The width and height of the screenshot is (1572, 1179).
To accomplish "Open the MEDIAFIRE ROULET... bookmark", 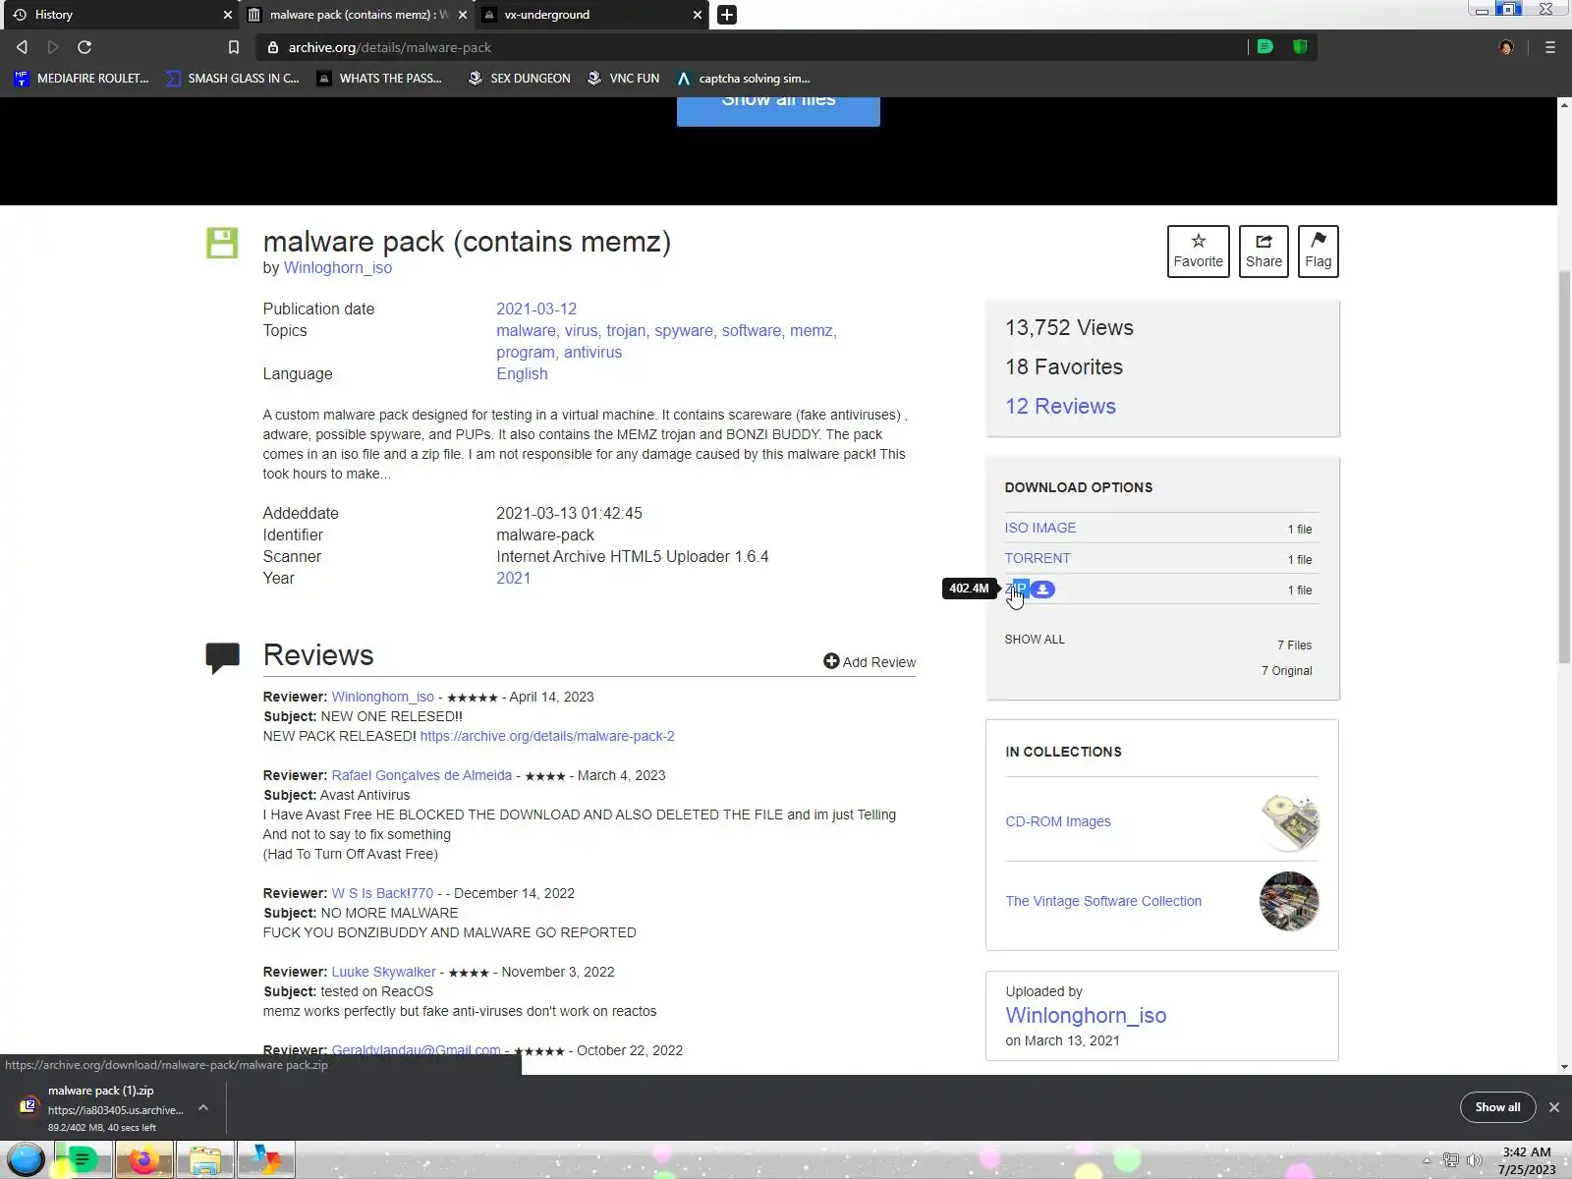I will (x=82, y=79).
